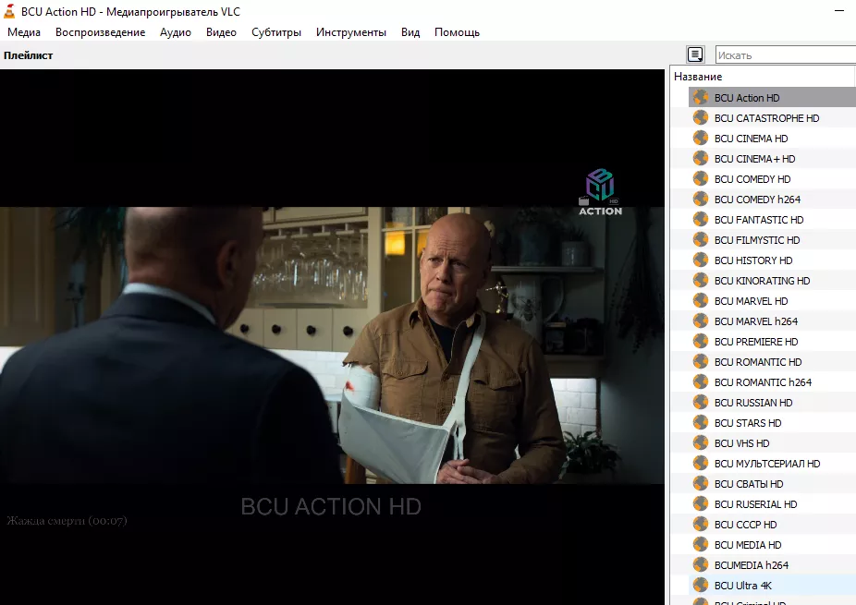
Task: Select the BCU STARS HD playlist entry
Action: click(772, 423)
